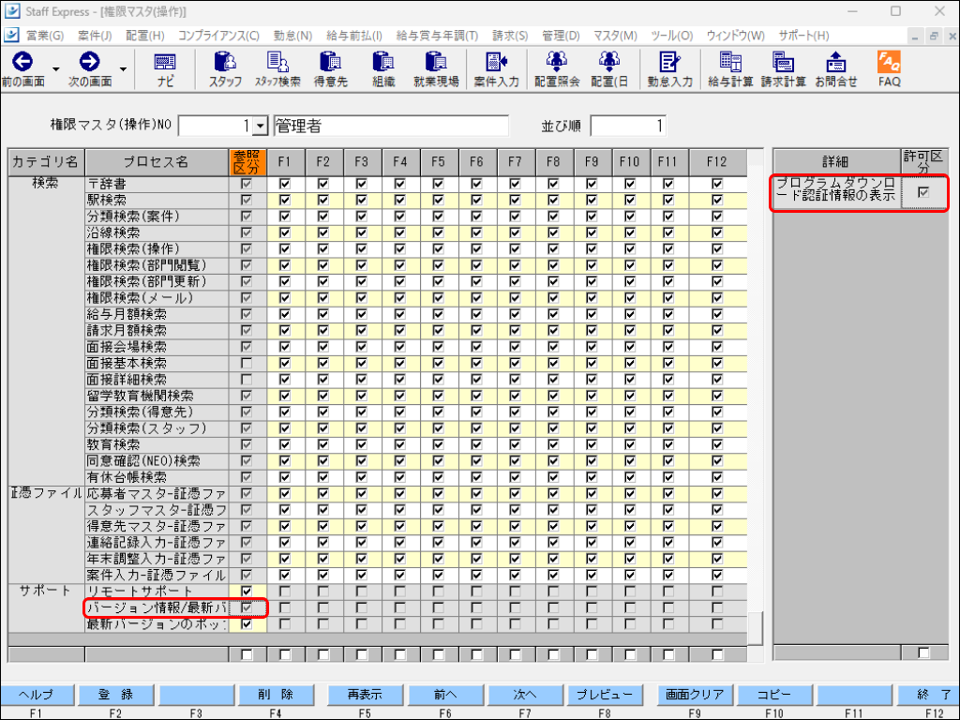960x720 pixels.
Task: Open the 給与前払(I) menu
Action: coord(353,36)
